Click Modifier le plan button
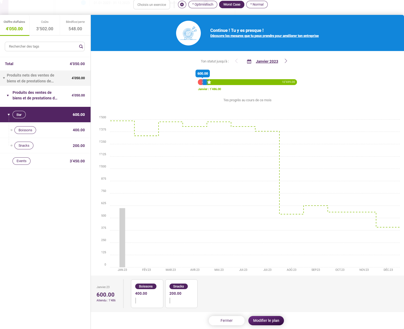This screenshot has width=404, height=329. (266, 320)
